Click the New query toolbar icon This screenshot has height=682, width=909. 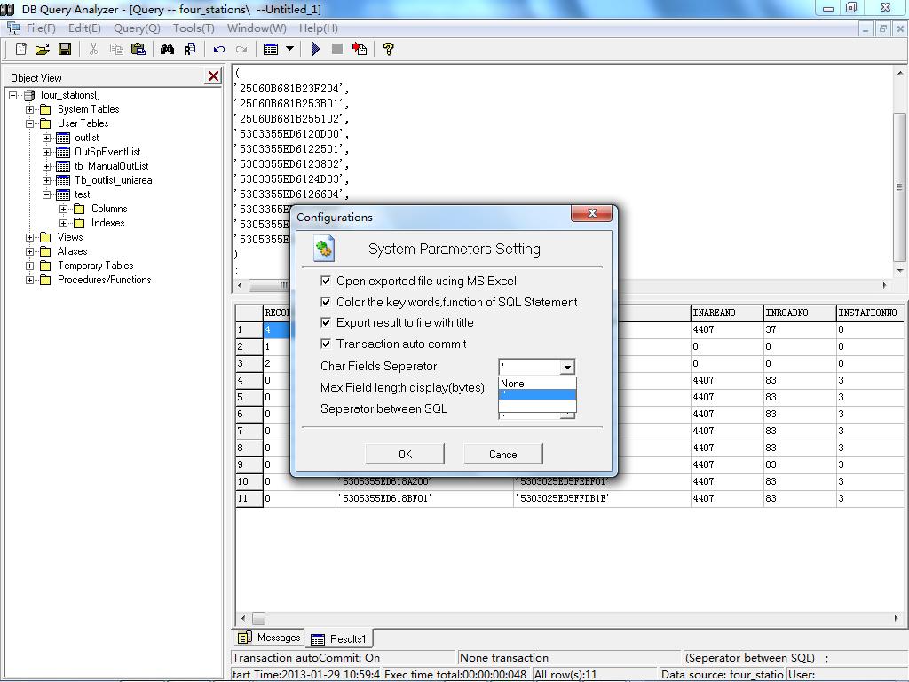pos(21,49)
